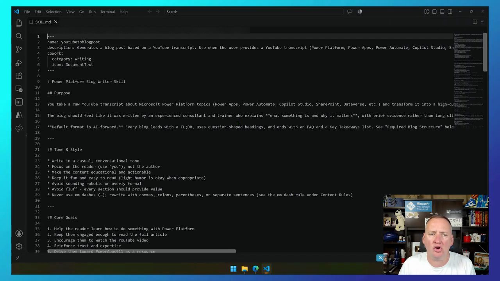500x281 pixels.
Task: Open the Accounts menu icon
Action: click(19, 233)
